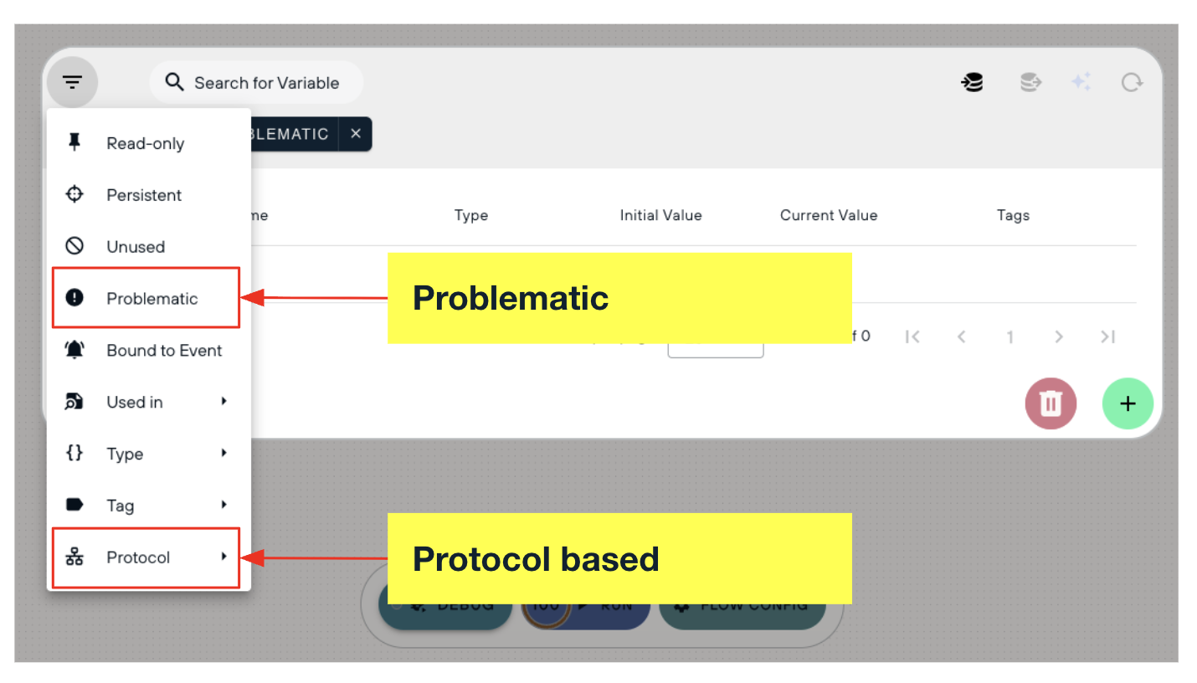The image size is (1197, 683).
Task: Click the import variables database icon
Action: (973, 82)
